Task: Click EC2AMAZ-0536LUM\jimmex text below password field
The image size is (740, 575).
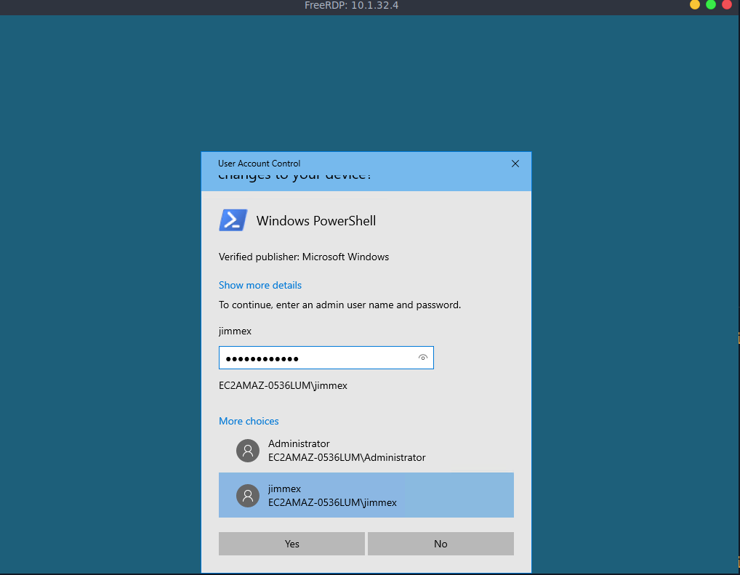Action: [283, 386]
